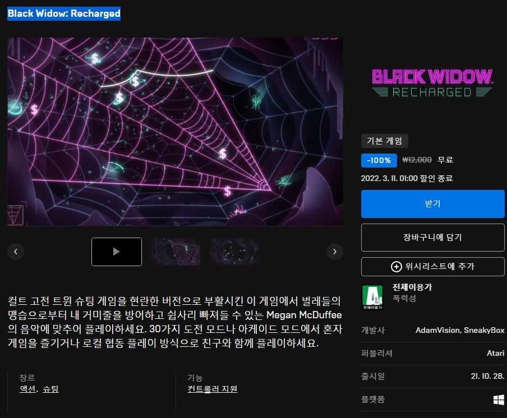This screenshot has width=507, height=418.
Task: Click the 전체이용가 rating heading
Action: [412, 287]
